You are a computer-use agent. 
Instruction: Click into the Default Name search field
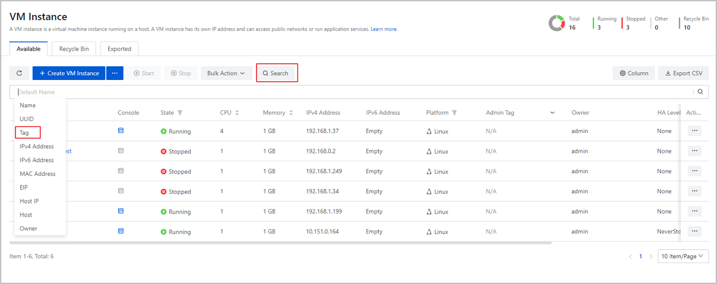[353, 92]
